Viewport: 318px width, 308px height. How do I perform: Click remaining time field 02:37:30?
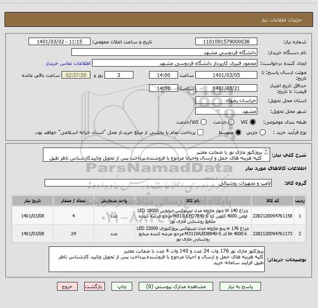pos(76,75)
